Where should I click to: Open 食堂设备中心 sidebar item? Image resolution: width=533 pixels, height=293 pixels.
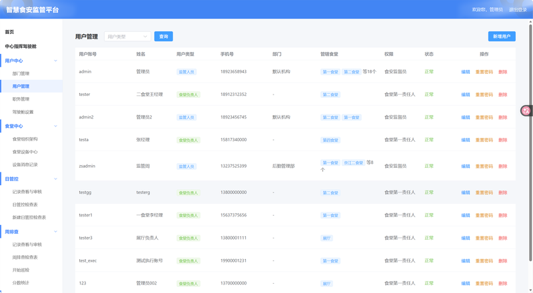click(25, 152)
